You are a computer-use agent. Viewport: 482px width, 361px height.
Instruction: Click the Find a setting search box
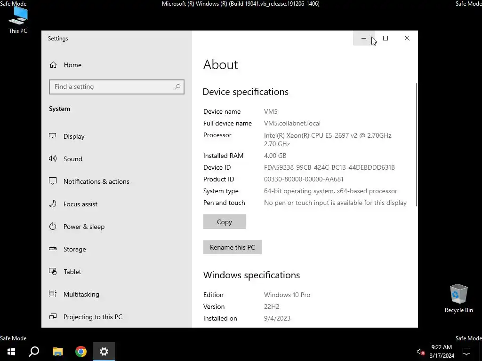(x=117, y=87)
